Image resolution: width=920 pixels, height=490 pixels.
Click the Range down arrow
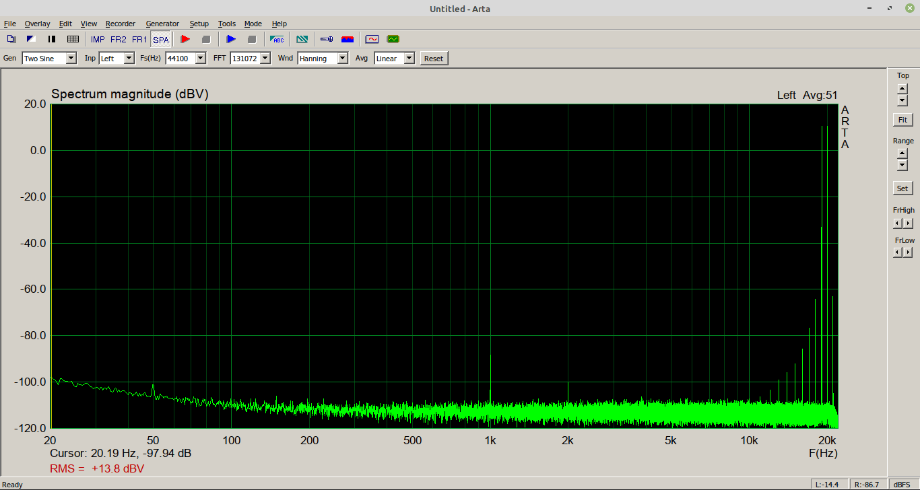pyautogui.click(x=902, y=166)
